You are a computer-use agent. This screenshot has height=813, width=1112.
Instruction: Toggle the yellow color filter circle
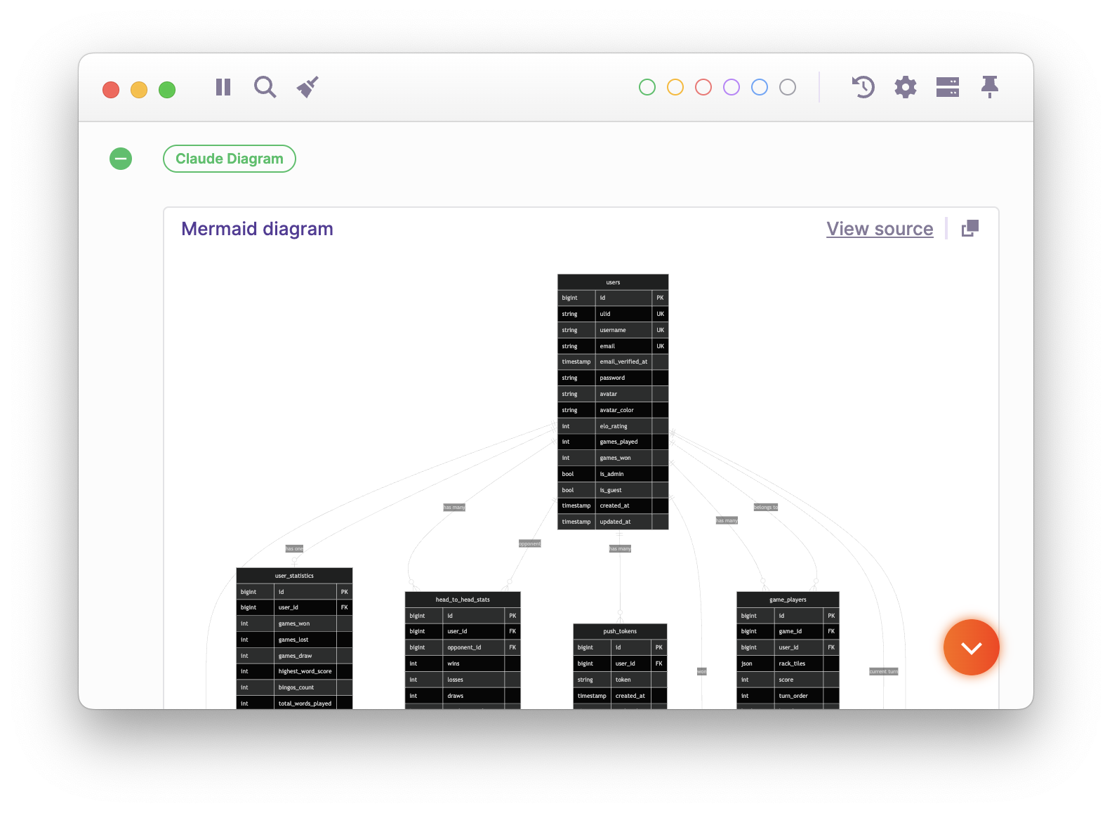click(x=675, y=87)
